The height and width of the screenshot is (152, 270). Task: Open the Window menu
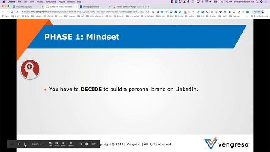click(71, 2)
